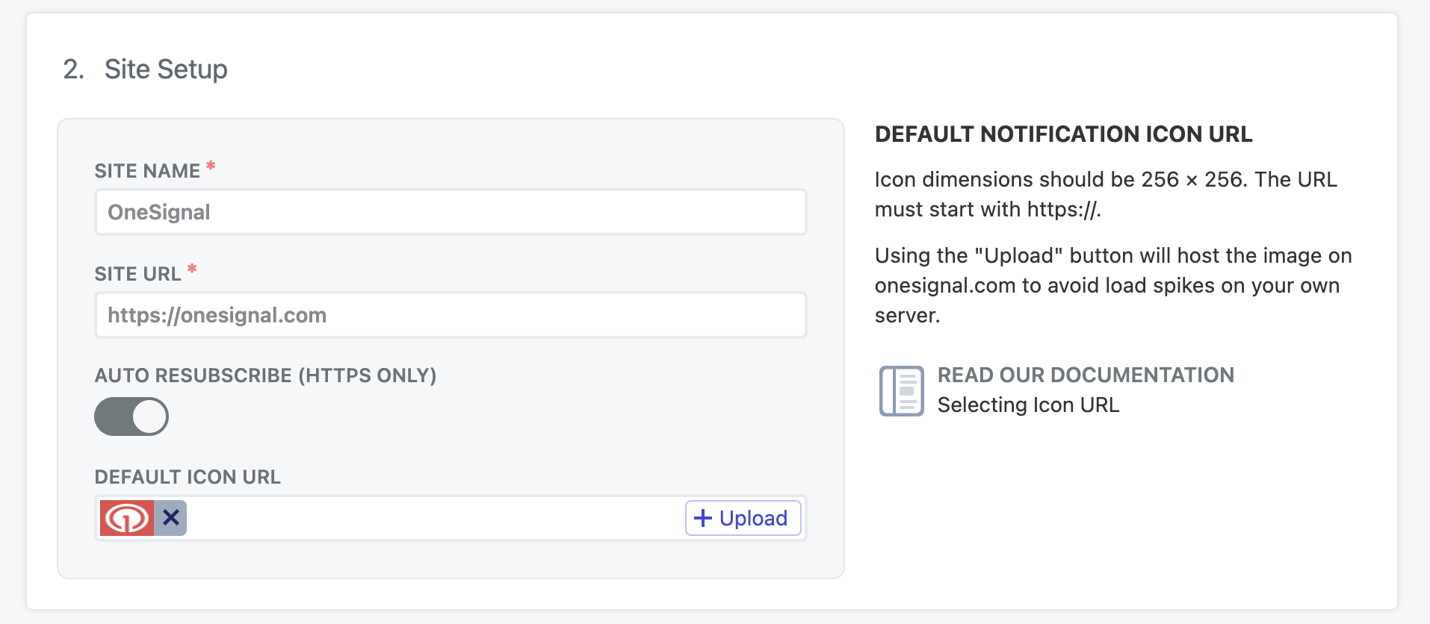Open the Selecting Icon URL link
The image size is (1430, 624).
[1028, 405]
